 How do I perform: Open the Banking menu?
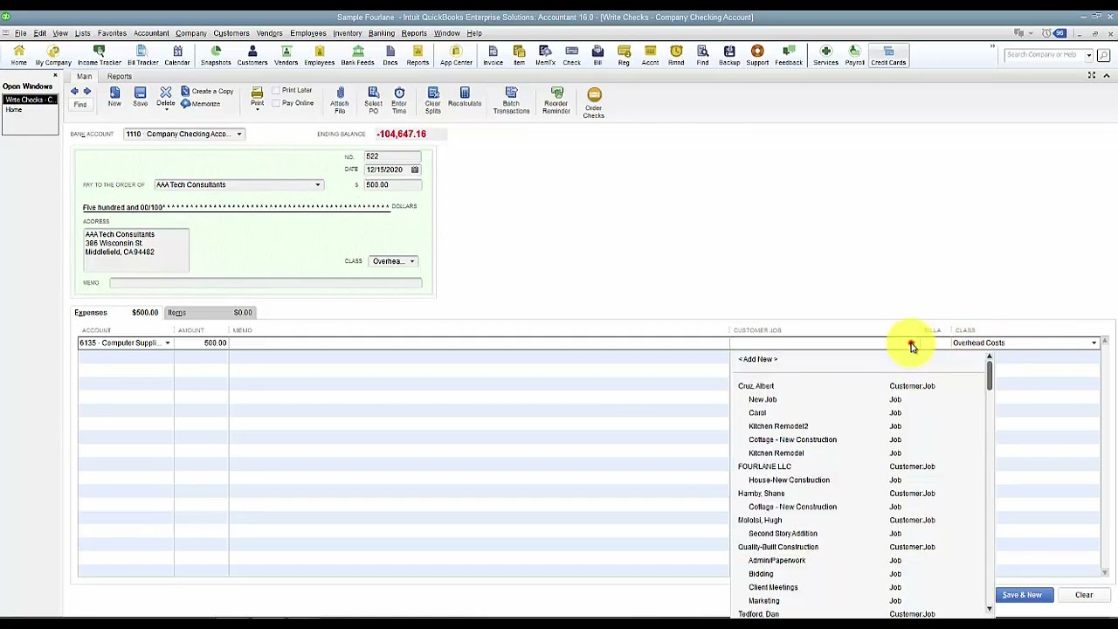pyautogui.click(x=381, y=33)
